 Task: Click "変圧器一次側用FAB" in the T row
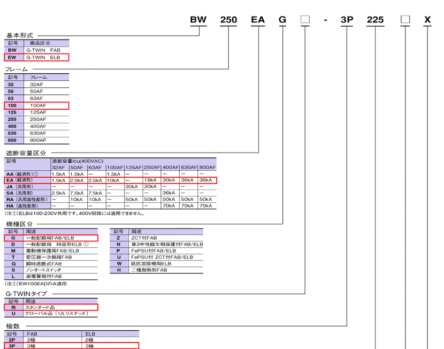point(49,257)
